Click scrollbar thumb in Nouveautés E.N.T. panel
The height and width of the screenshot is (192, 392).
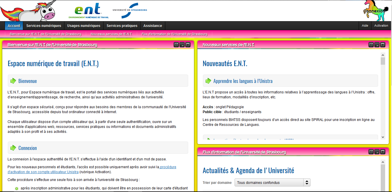[x=383, y=61]
